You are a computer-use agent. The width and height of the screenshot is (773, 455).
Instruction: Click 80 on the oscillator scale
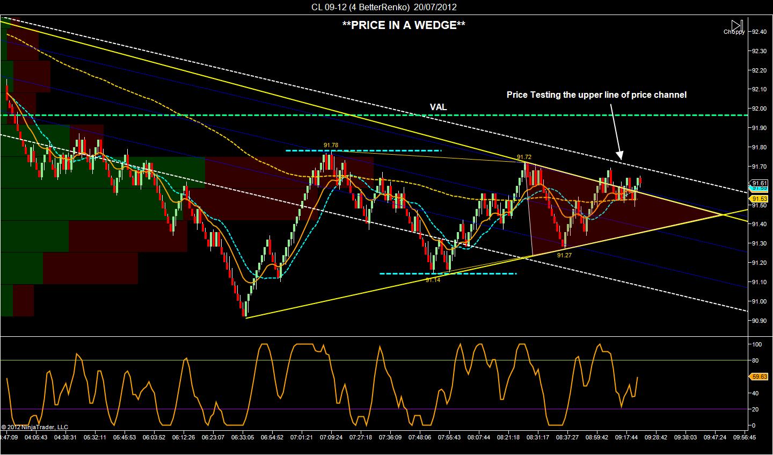click(756, 360)
